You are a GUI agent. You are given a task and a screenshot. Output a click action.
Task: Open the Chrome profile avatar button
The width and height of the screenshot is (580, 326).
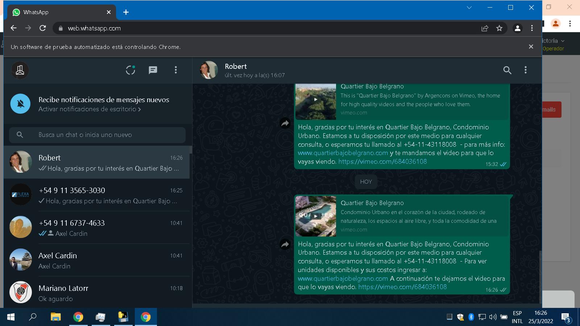tap(518, 28)
